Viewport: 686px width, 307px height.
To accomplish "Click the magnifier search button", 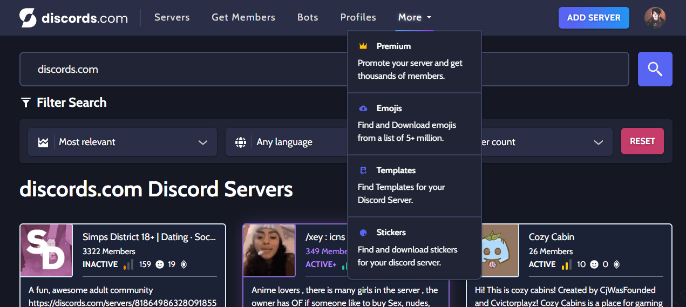I will click(655, 69).
